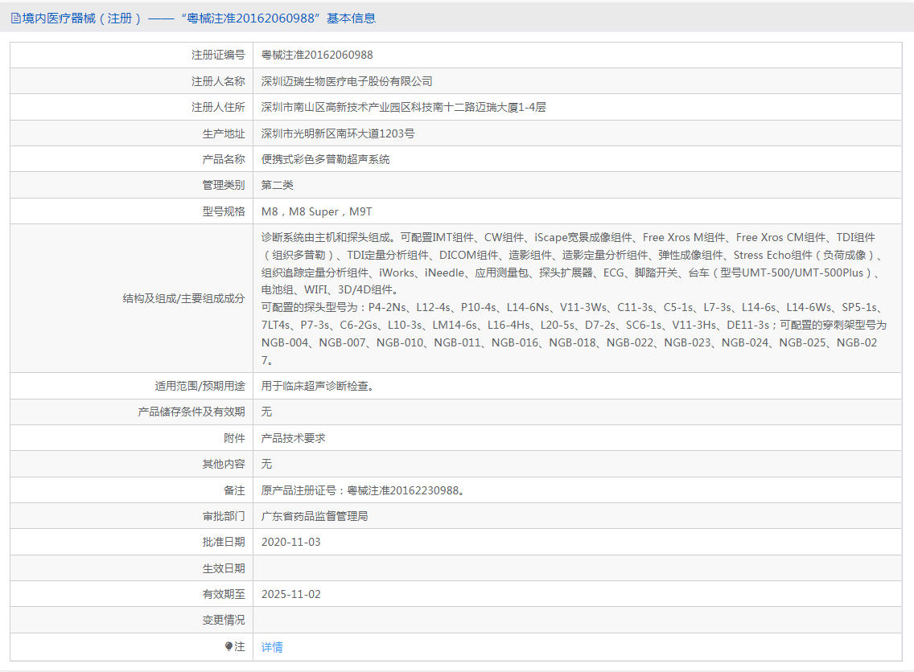The image size is (914, 672).
Task: Click the 备注 label
Action: [234, 491]
